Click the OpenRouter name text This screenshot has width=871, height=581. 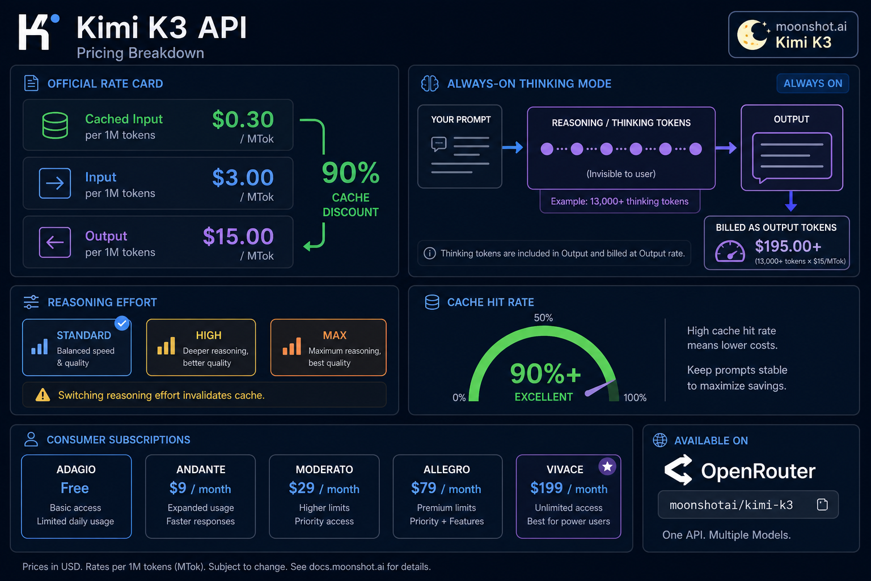click(758, 471)
